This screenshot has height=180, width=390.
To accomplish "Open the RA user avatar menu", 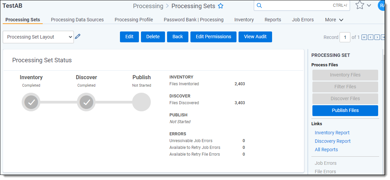I will pyautogui.click(x=382, y=5).
